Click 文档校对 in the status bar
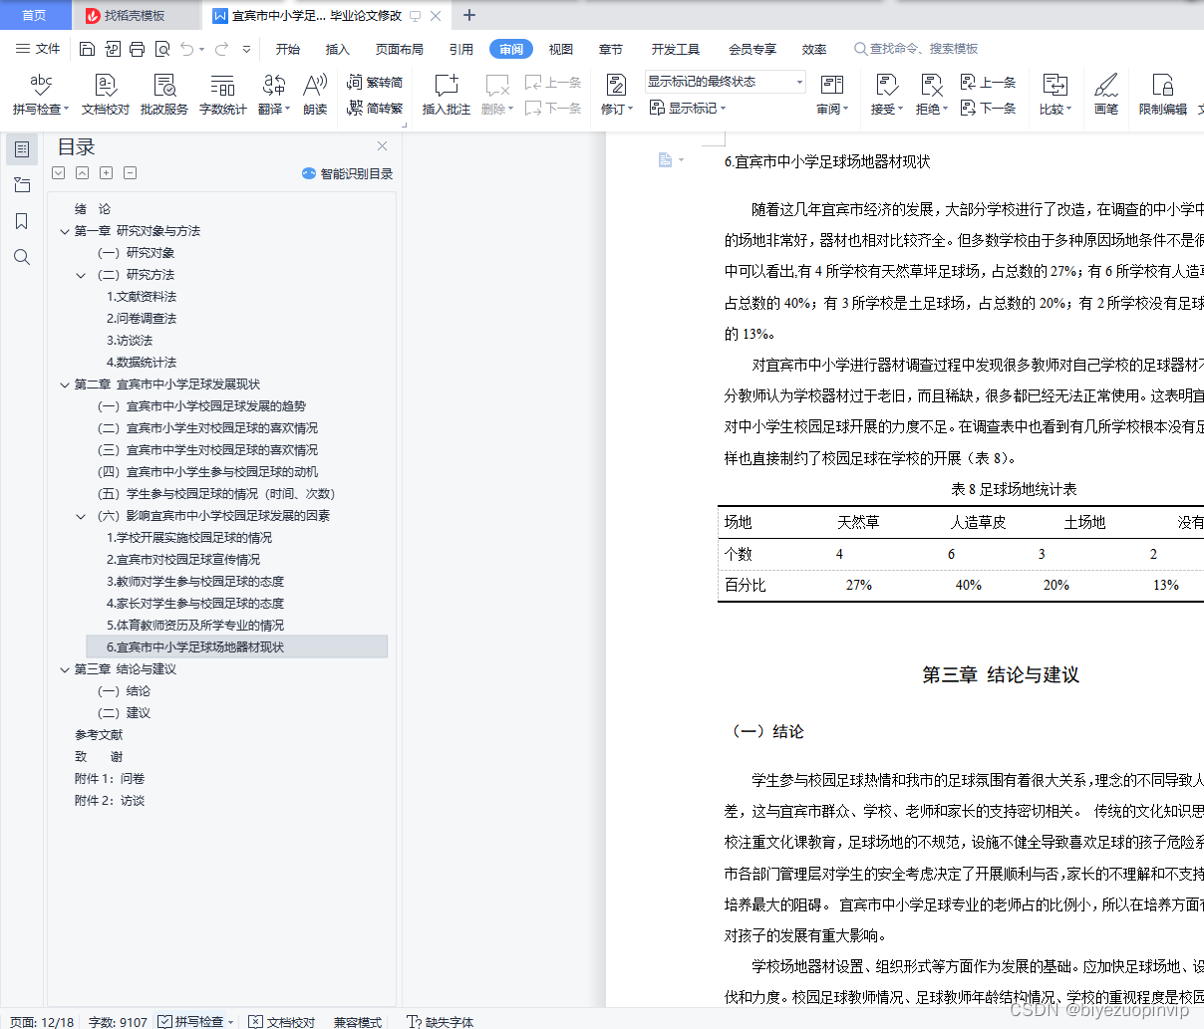This screenshot has width=1204, height=1029. coord(282,1021)
